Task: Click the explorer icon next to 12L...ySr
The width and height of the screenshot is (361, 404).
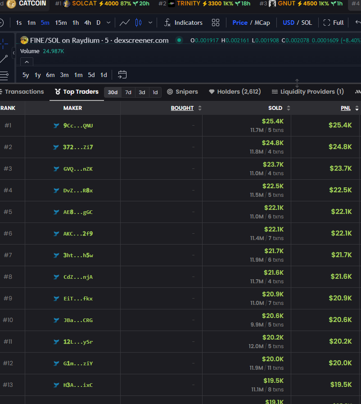Action: [56, 342]
